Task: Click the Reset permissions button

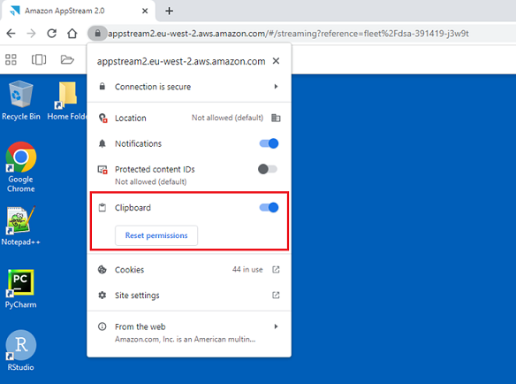Action: pos(156,235)
